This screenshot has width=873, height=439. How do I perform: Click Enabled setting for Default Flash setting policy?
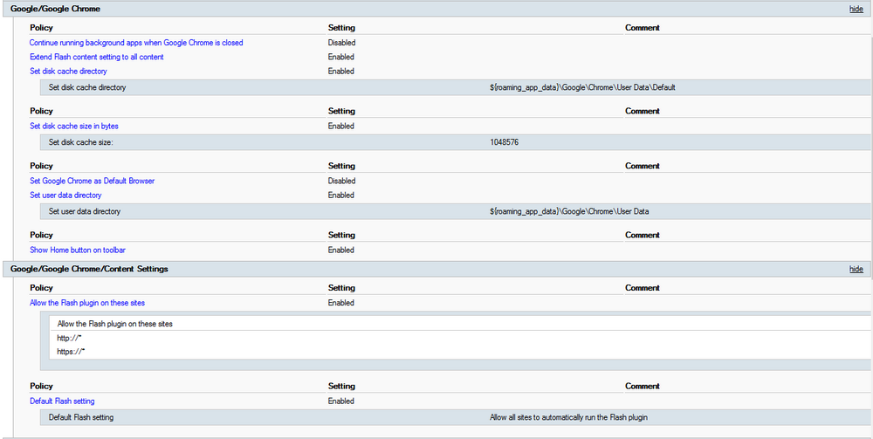(x=341, y=401)
